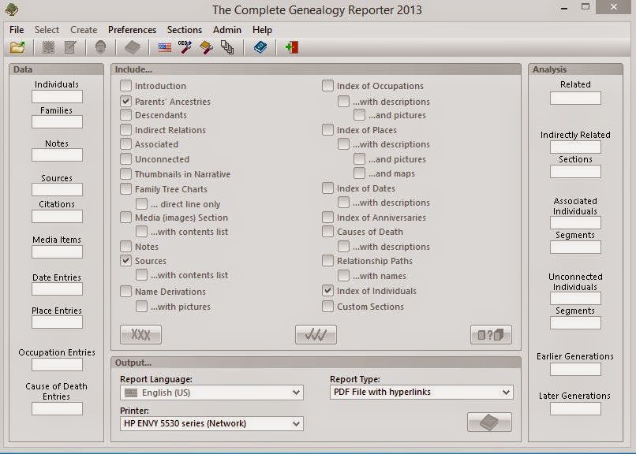Image resolution: width=636 pixels, height=454 pixels.
Task: Click the check-all tick marks button
Action: pyautogui.click(x=316, y=334)
